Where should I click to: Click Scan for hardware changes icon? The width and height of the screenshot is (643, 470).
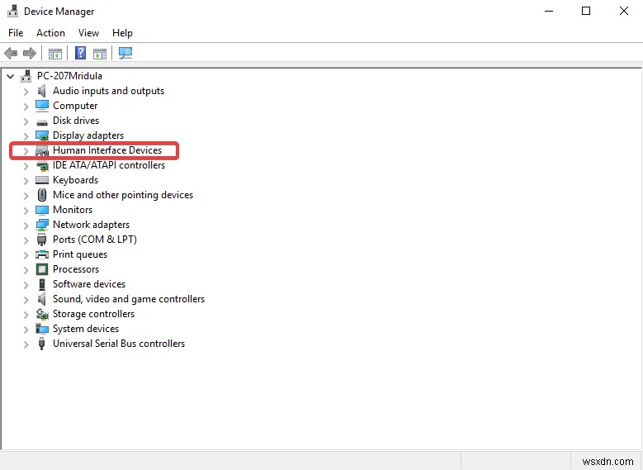coord(125,53)
